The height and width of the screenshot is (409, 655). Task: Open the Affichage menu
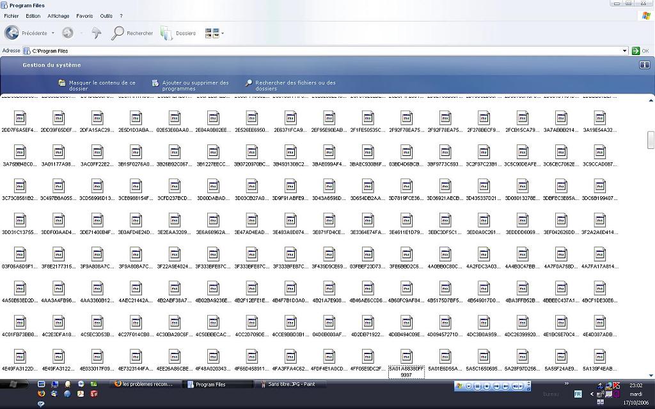point(58,16)
